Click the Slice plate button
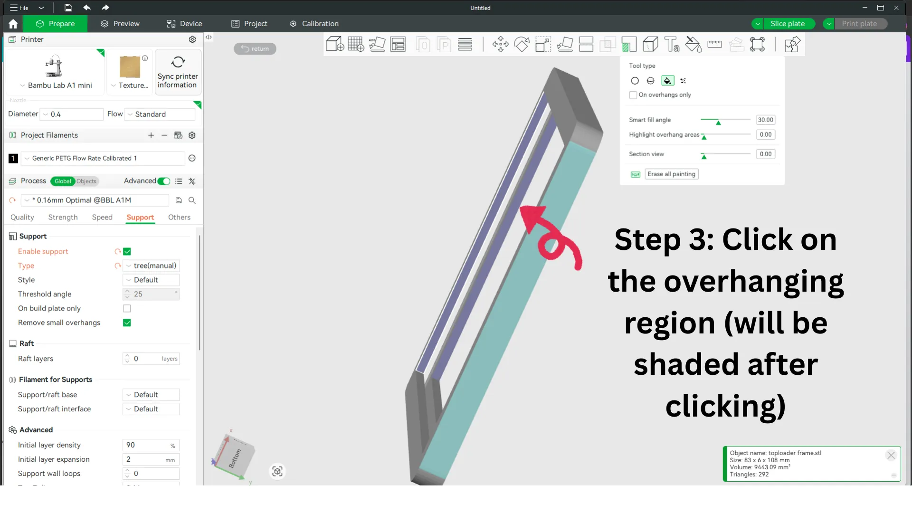Viewport: 912px width, 513px height. (x=788, y=24)
